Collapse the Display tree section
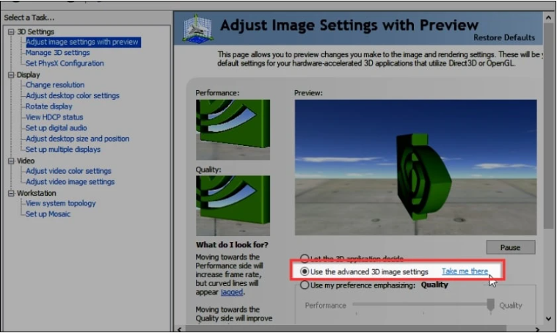 [10, 75]
